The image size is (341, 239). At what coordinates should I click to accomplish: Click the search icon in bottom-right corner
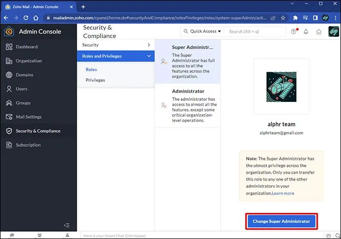(x=337, y=235)
